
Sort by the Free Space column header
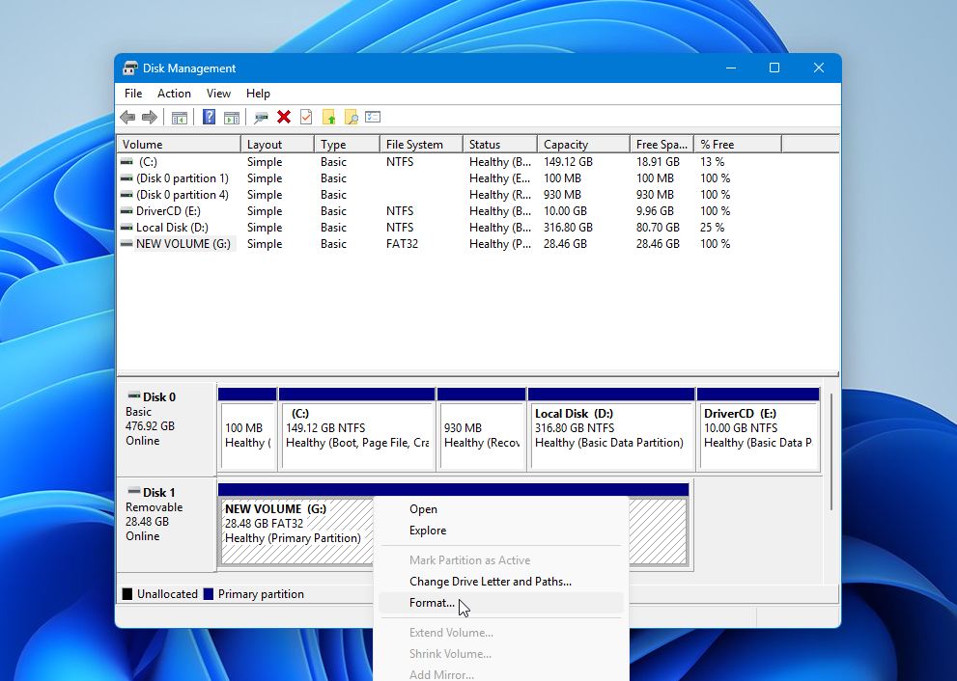662,145
